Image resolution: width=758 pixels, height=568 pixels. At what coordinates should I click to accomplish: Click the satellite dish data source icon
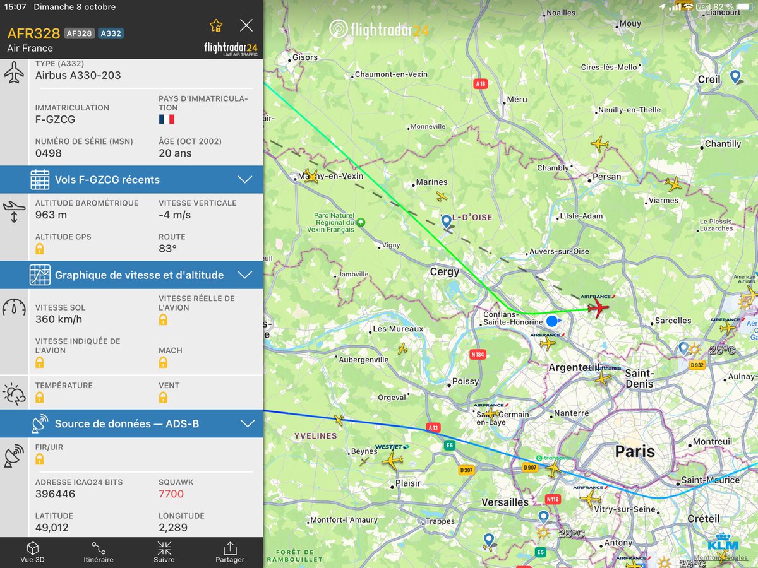[x=40, y=424]
